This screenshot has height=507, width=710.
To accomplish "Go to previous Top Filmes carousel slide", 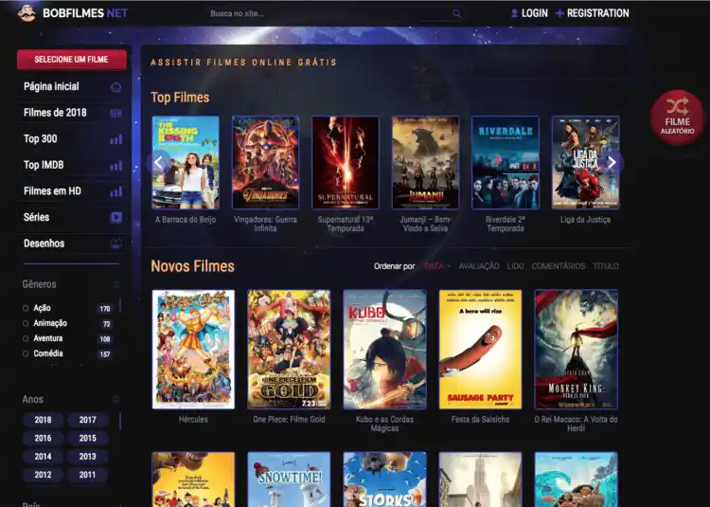I will pos(158,162).
